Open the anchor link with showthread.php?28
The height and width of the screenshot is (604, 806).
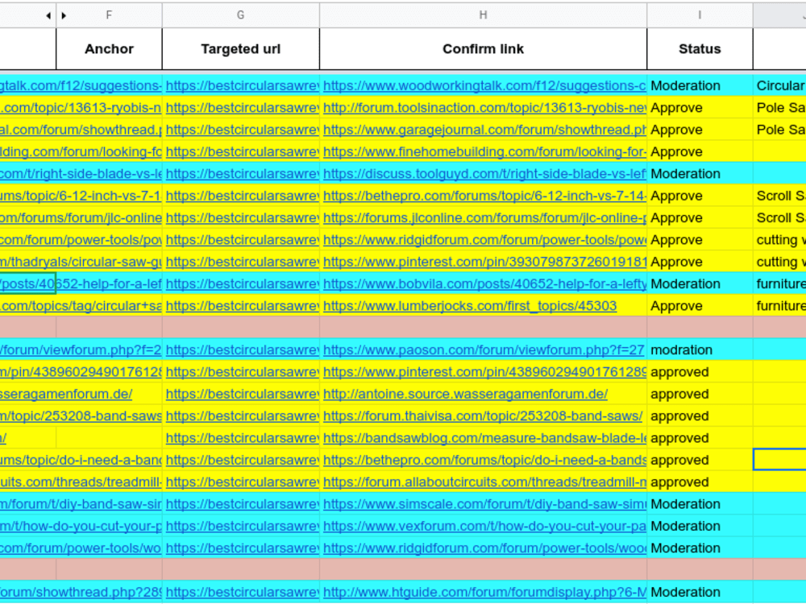tap(81, 593)
